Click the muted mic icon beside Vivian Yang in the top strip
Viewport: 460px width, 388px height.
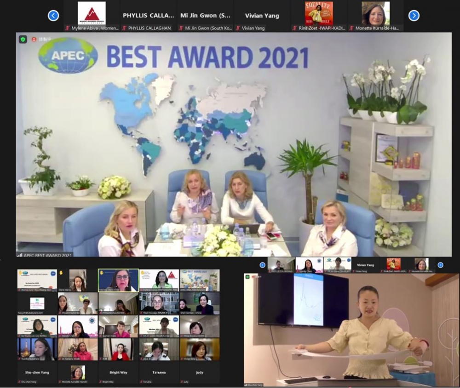pyautogui.click(x=238, y=28)
